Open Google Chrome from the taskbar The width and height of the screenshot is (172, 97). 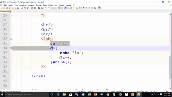click(108, 95)
